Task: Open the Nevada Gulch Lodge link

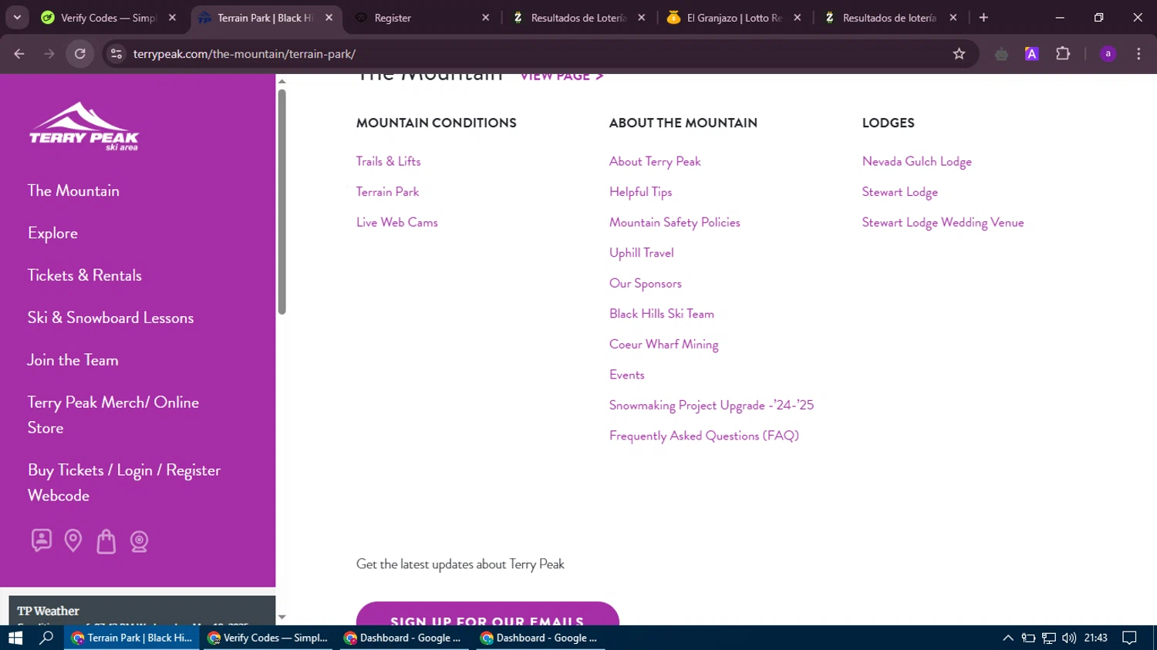Action: [x=916, y=161]
